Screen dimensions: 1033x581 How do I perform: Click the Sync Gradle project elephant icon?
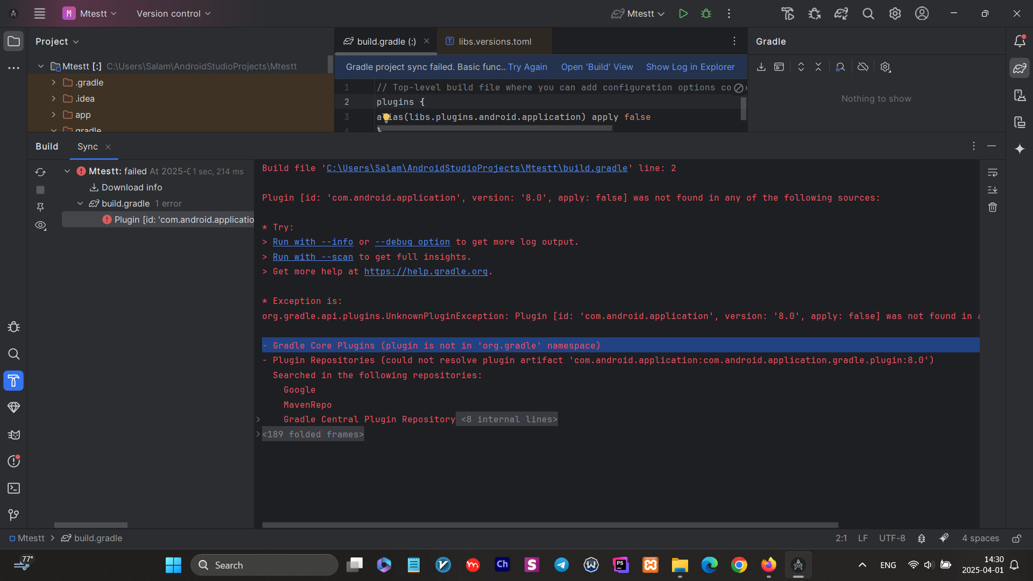(x=841, y=14)
